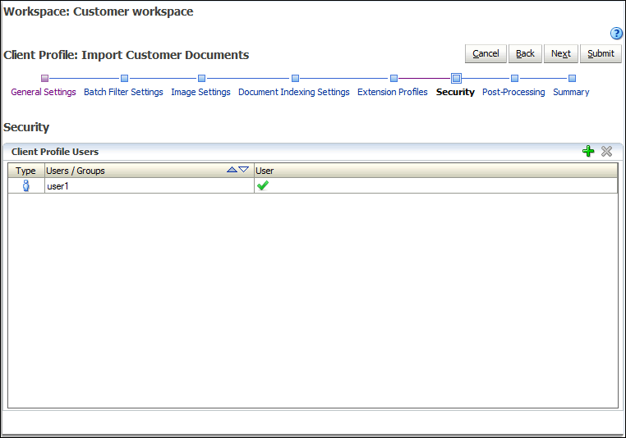Sort Users / Groups descending arrow
The height and width of the screenshot is (438, 626).
243,170
